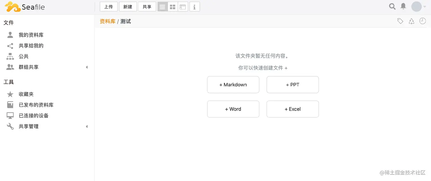Viewport: 431px width, 181px height.
Task: Go to 资料库 breadcrumb link
Action: point(107,21)
